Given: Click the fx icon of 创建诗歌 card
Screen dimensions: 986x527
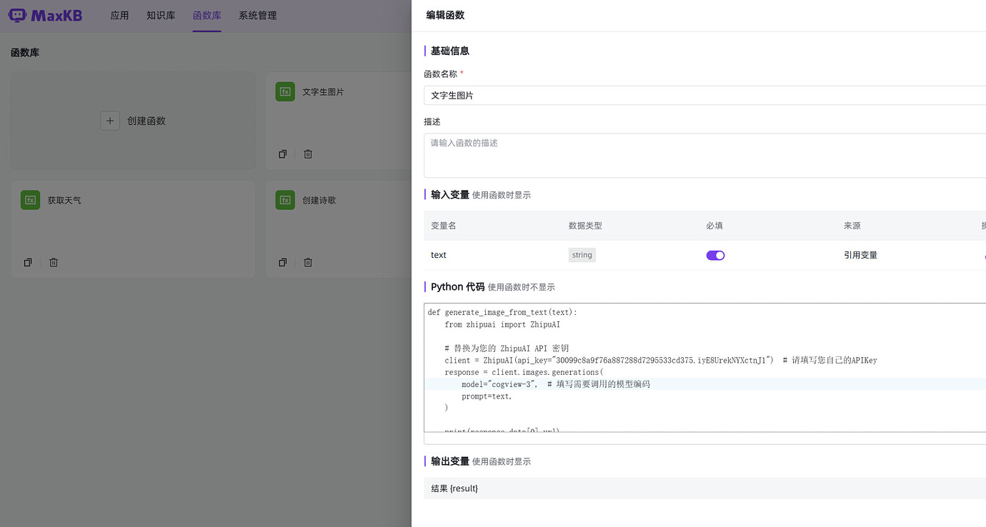Looking at the screenshot, I should pyautogui.click(x=285, y=200).
